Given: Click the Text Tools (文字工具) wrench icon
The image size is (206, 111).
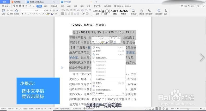Looking at the screenshot, I should 149,11.
